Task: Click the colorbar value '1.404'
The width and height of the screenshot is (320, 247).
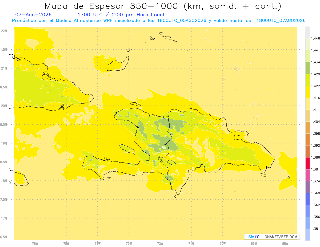Action: click(x=315, y=122)
